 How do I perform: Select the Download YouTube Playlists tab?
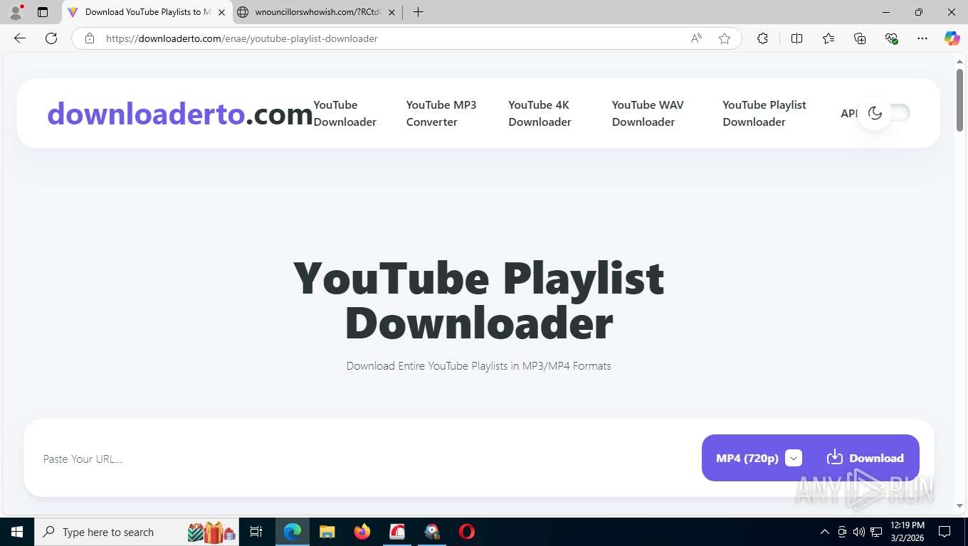pos(146,12)
